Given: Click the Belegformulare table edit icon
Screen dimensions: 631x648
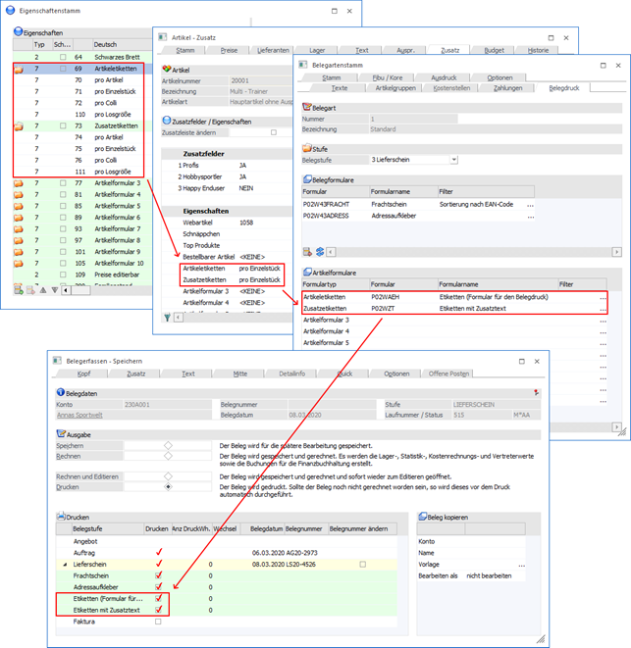Looking at the screenshot, I should tap(308, 252).
